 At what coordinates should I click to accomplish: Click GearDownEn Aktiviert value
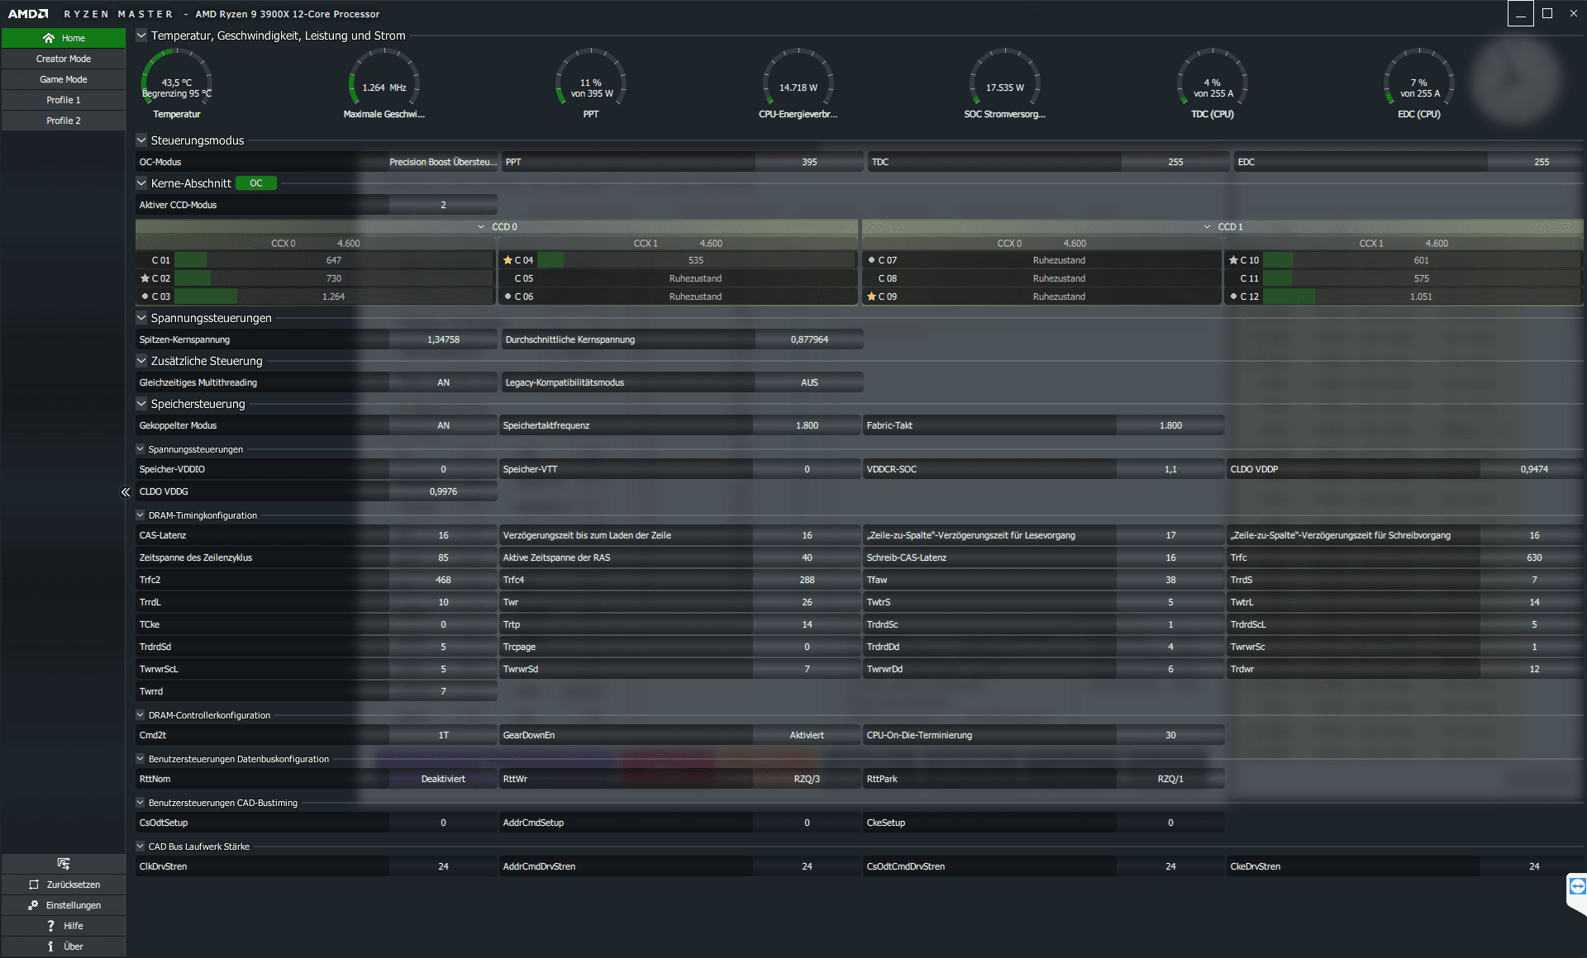click(x=807, y=735)
